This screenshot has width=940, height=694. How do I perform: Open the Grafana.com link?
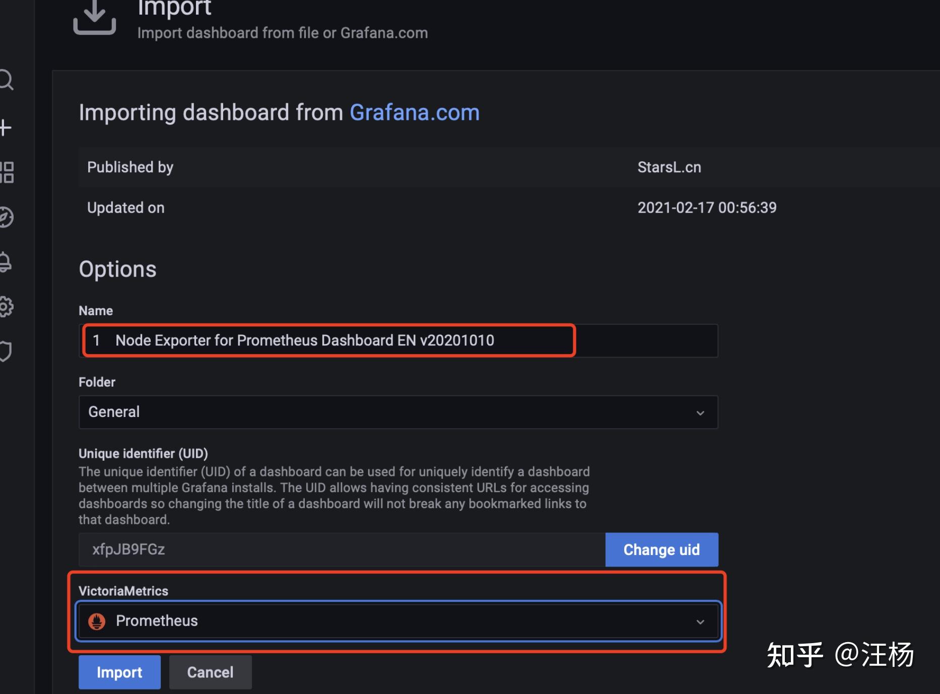click(x=415, y=112)
